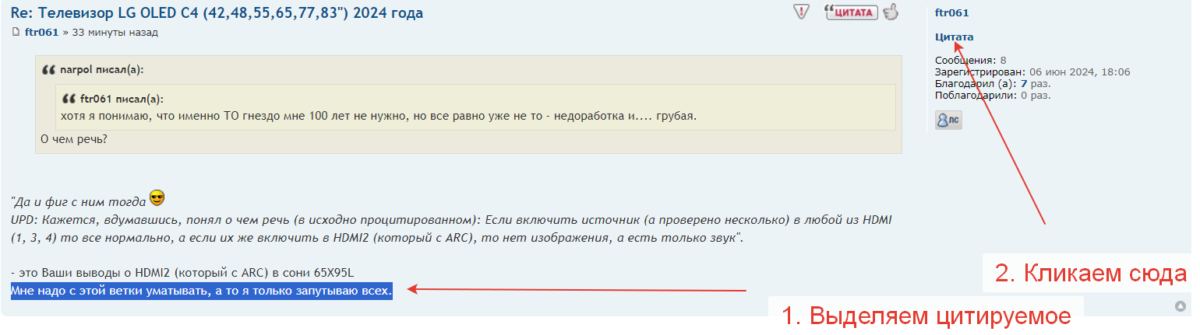1200x335 pixels.
Task: Click the quoted reply text 'О чем речь?'
Action: coord(73,139)
